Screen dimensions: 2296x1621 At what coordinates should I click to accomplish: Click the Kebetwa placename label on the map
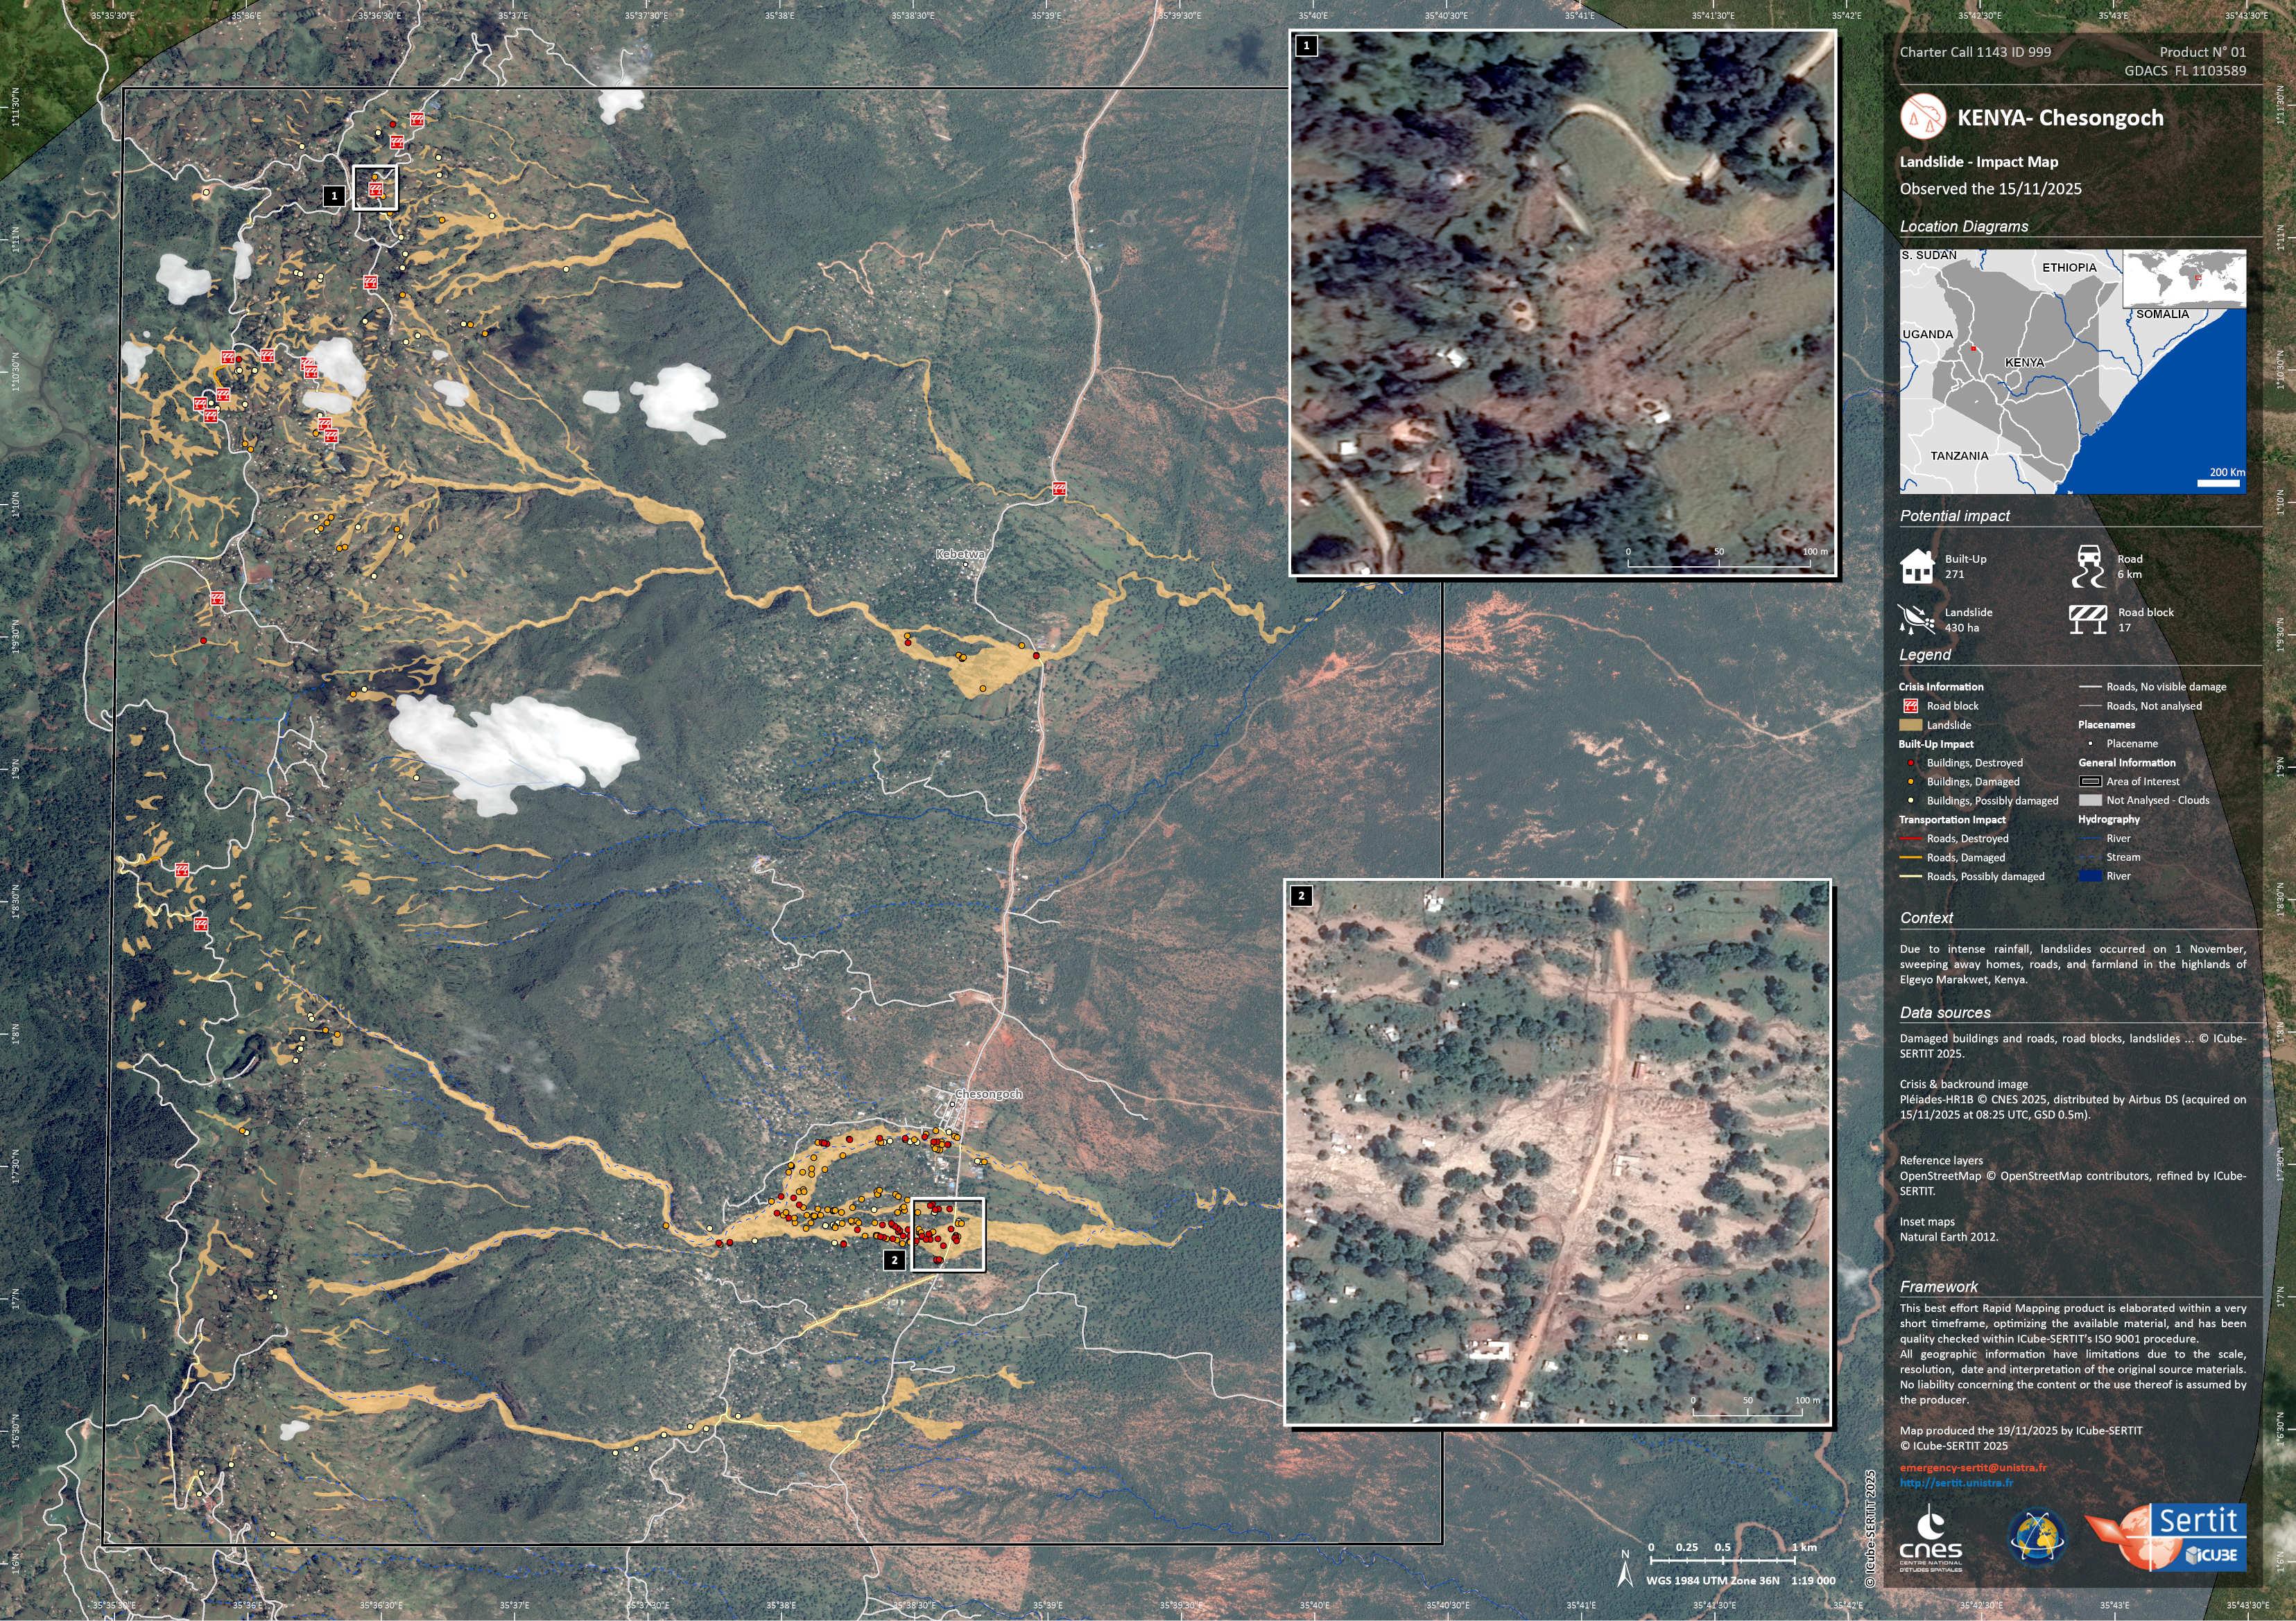[x=960, y=554]
